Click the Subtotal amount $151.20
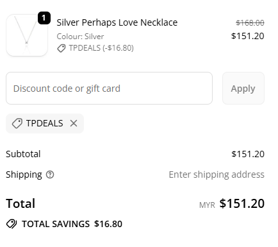The image size is (278, 247). [x=248, y=154]
